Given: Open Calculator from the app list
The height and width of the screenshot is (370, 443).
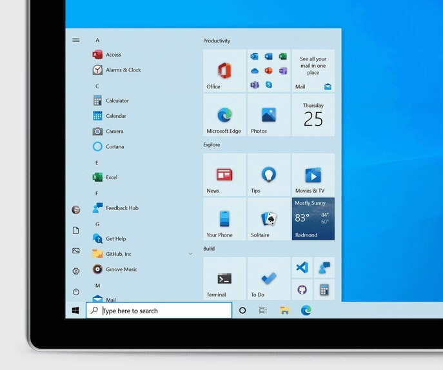Looking at the screenshot, I should coord(110,101).
